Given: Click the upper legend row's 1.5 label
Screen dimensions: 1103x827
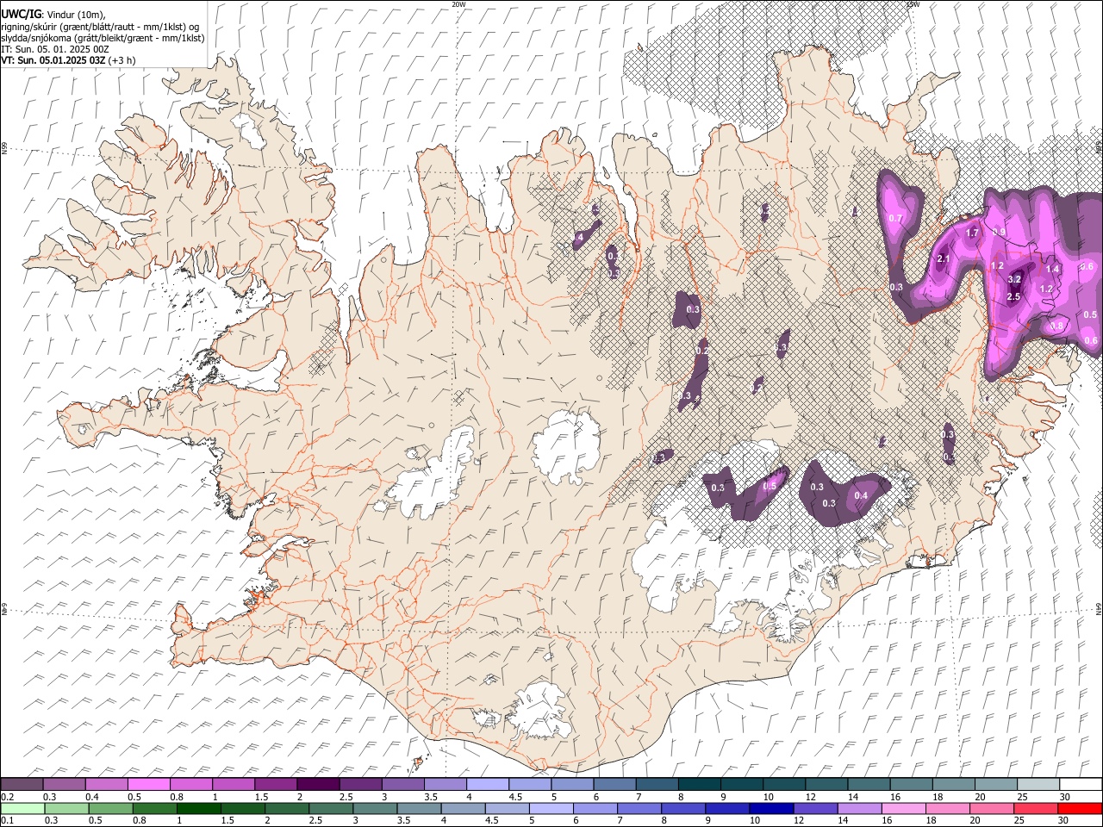Looking at the screenshot, I should (260, 797).
